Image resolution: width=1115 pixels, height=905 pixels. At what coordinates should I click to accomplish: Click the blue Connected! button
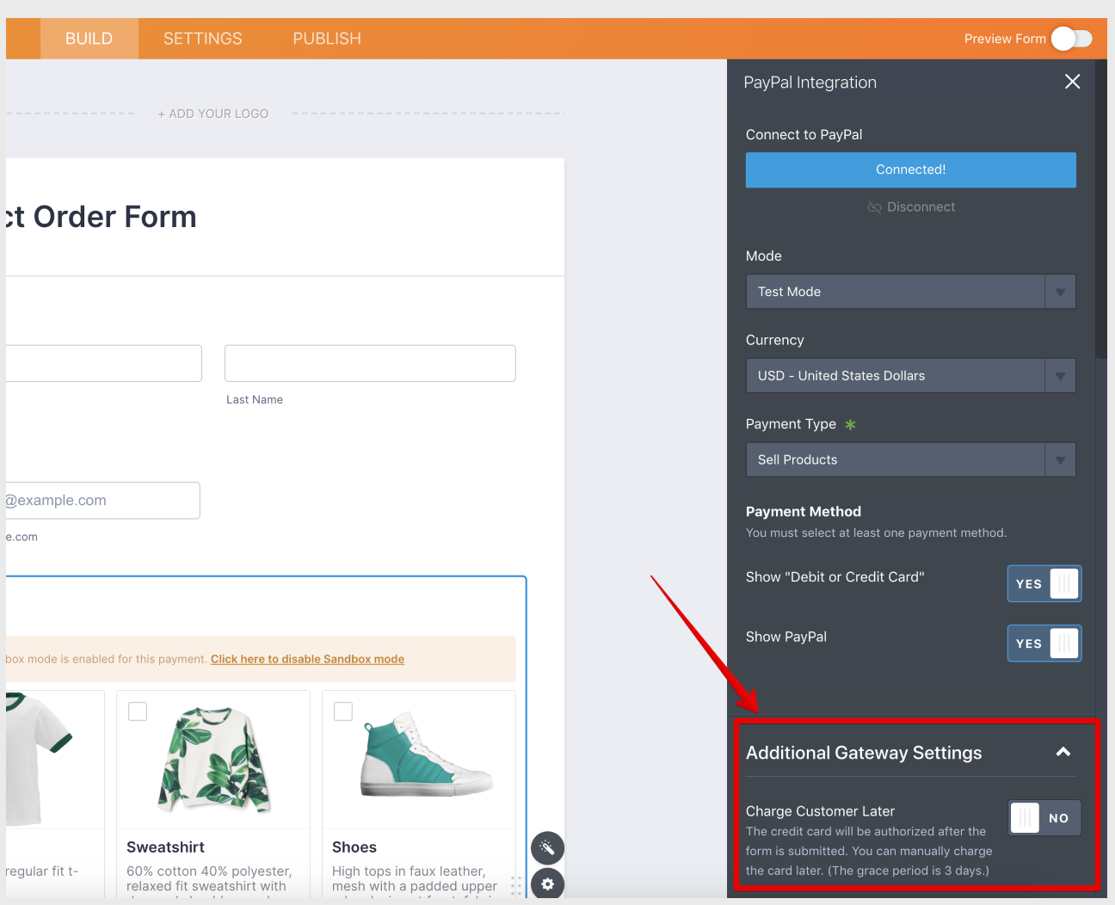[910, 170]
